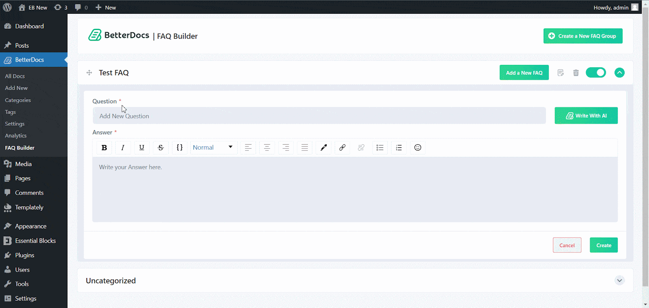This screenshot has width=649, height=308.
Task: Delete Test FAQ group with trash icon
Action: coord(576,73)
